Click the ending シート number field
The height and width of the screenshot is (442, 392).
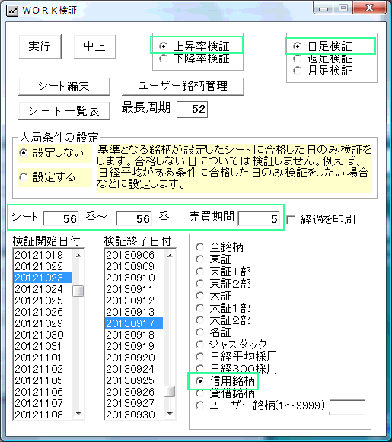coord(134,219)
